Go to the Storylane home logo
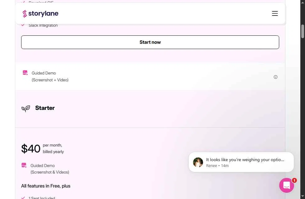 [x=40, y=14]
